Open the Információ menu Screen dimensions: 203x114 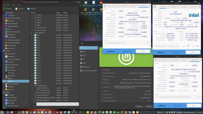coord(7,5)
